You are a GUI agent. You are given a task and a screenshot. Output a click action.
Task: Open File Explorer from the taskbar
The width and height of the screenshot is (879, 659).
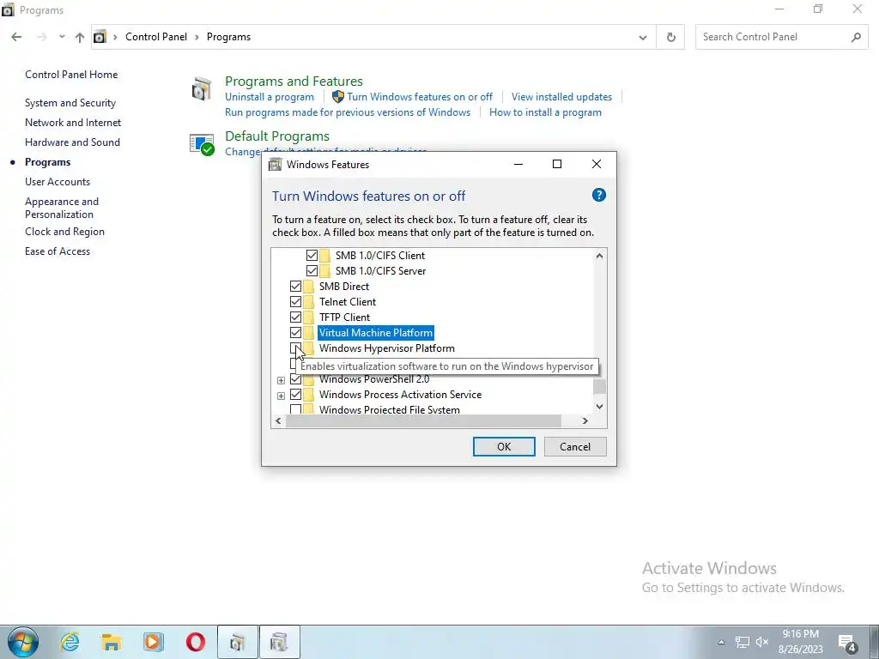click(111, 642)
